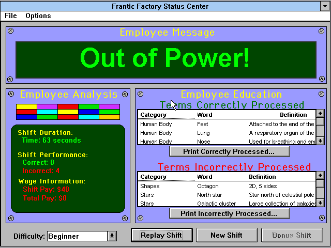
Task: Click the up arrow of the Incorrectly Processed list scrollbar
Action: point(320,176)
